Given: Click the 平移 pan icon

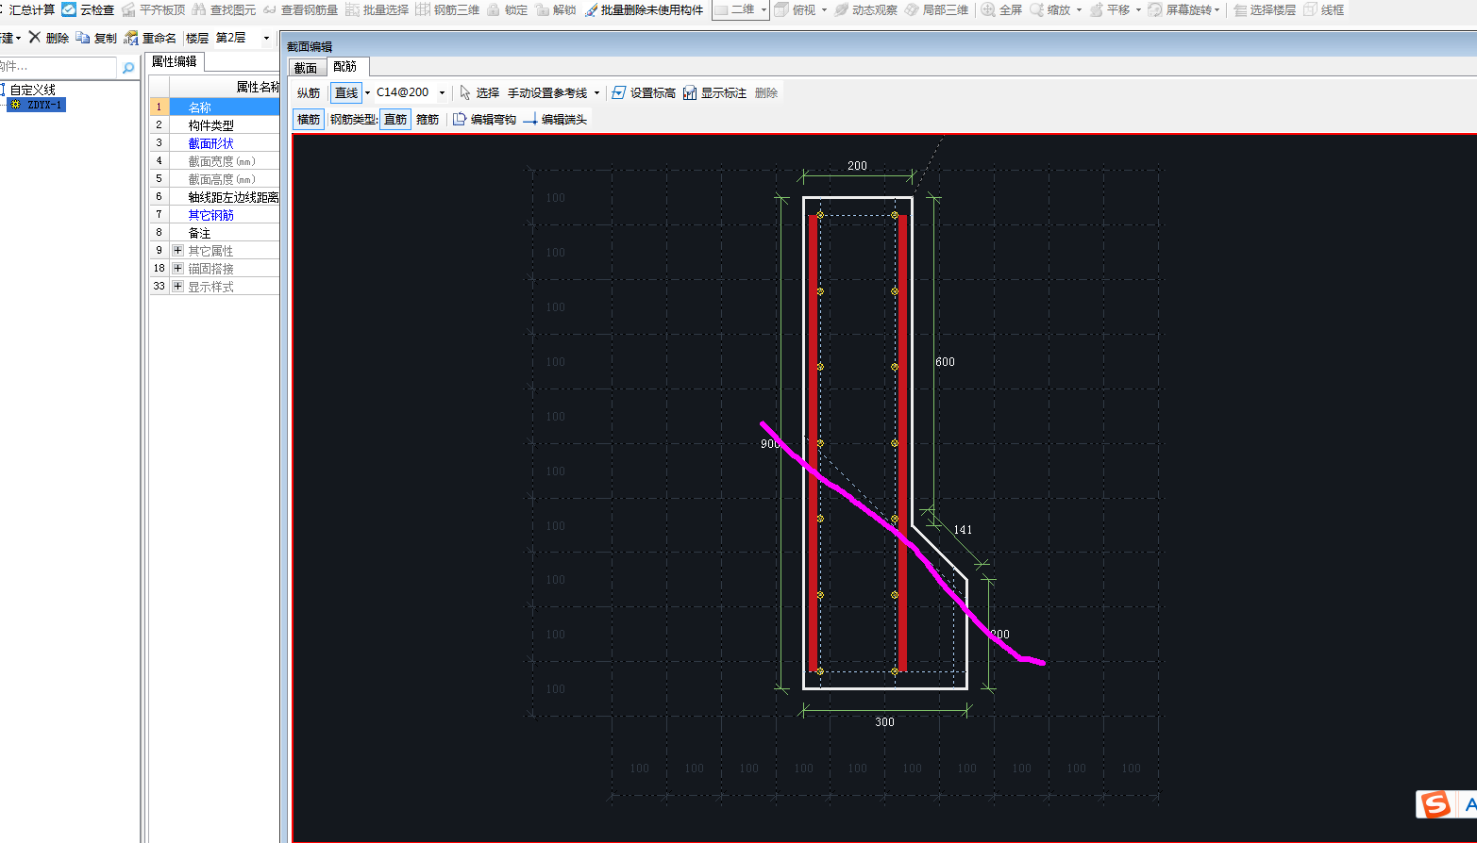Looking at the screenshot, I should click(x=1096, y=9).
